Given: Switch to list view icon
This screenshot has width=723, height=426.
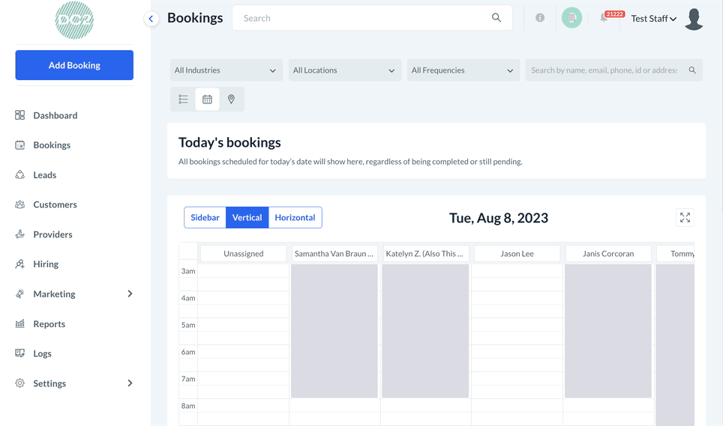Looking at the screenshot, I should [183, 100].
